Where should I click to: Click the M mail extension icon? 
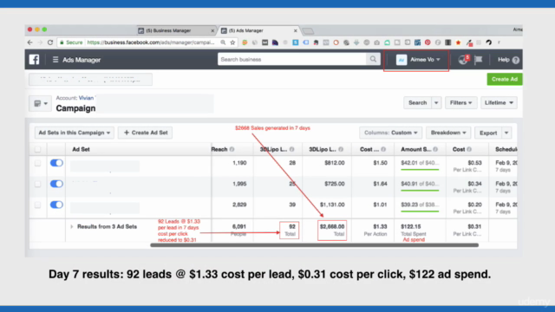(x=264, y=42)
